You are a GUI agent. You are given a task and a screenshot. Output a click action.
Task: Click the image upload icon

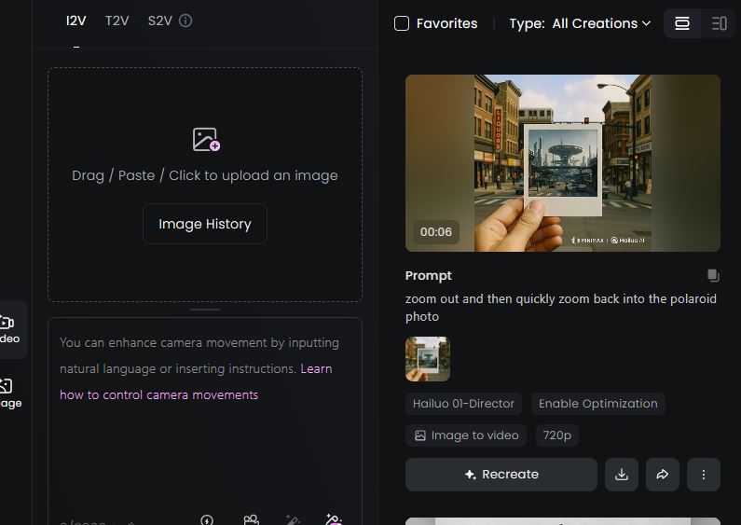(206, 140)
